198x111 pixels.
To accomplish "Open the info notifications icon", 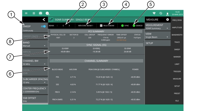I will click(x=47, y=13).
